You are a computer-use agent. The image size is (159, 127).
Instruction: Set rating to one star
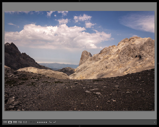pos(38,122)
